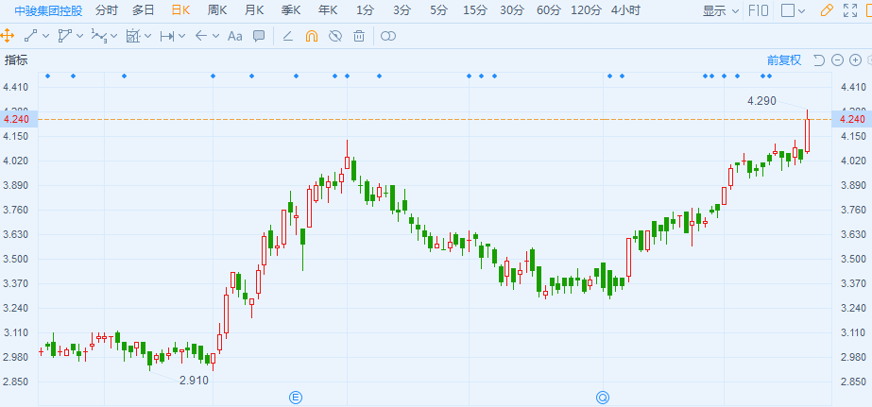Viewport: 872px width, 407px height.
Task: Click the circled E event marker
Action: (296, 397)
